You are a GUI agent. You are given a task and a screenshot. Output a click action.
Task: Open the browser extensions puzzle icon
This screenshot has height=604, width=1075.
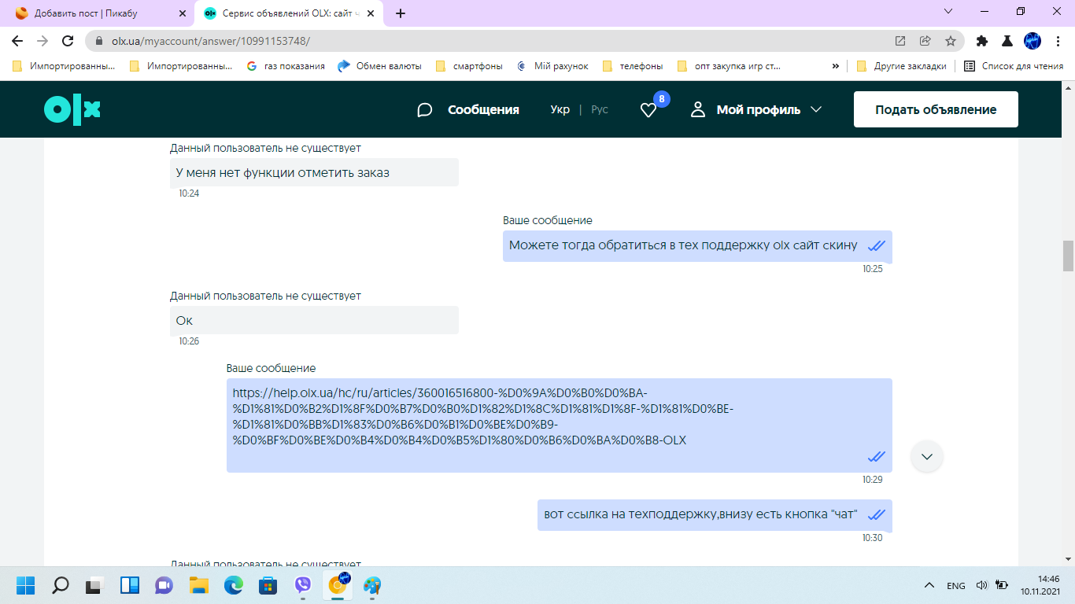[982, 41]
